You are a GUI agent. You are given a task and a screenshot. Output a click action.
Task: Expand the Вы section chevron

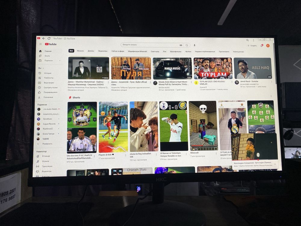click(43, 68)
